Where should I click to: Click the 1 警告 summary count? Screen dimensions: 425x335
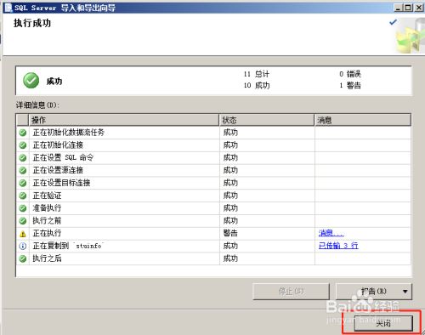[x=350, y=85]
